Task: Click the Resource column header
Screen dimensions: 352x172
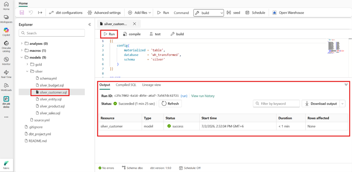Action: 120,118
